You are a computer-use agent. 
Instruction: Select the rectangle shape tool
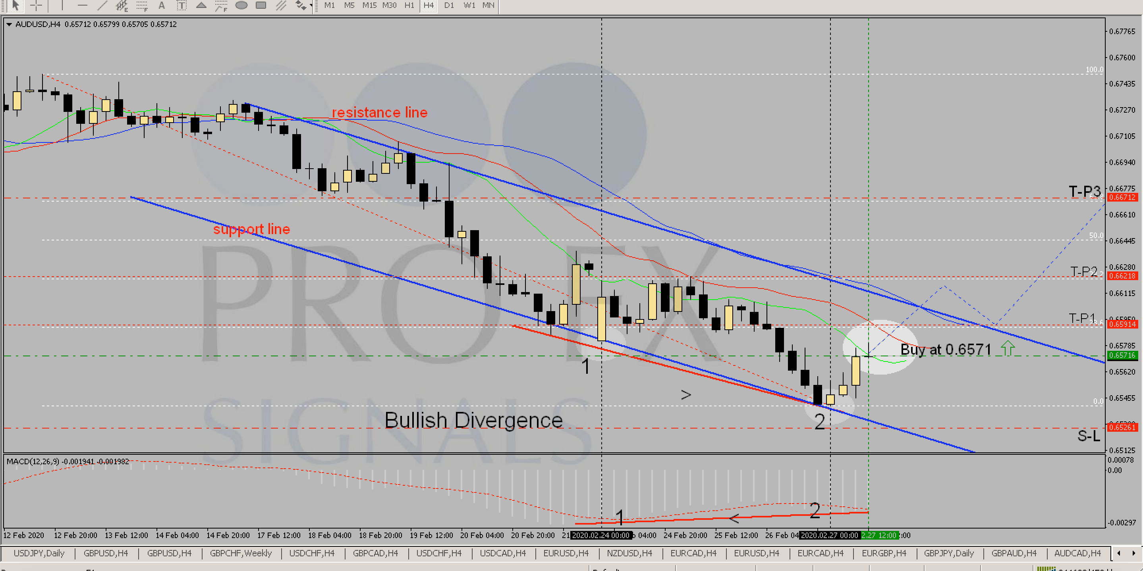coord(261,5)
